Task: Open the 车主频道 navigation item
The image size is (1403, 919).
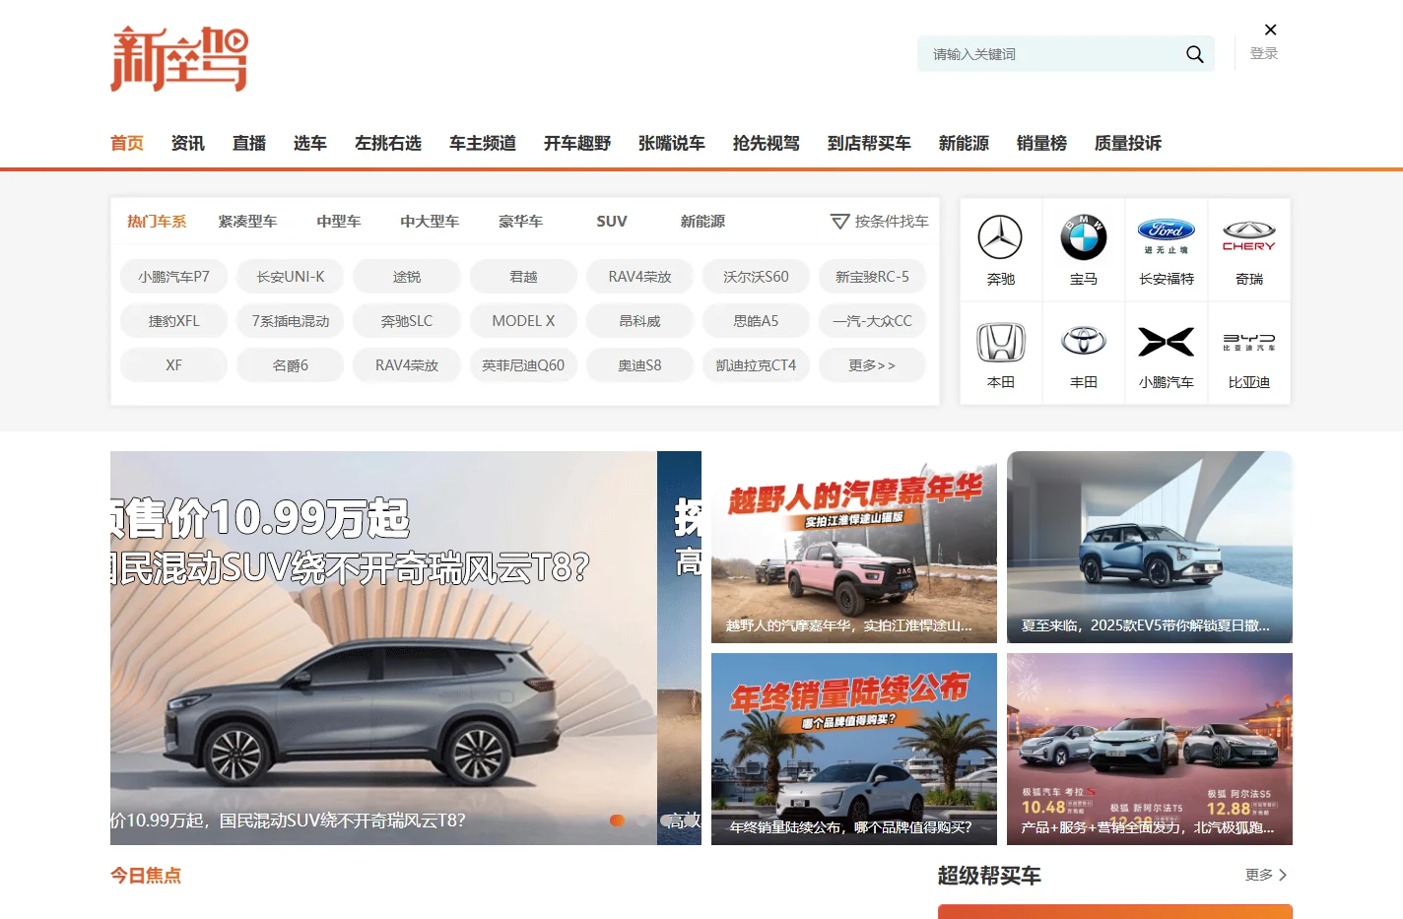Action: 483,143
